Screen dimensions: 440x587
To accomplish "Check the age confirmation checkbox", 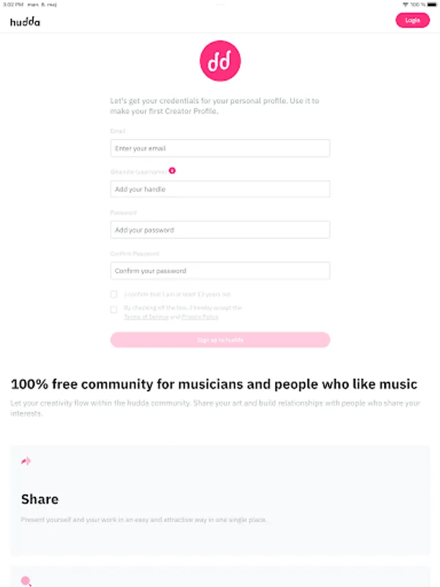I will click(x=114, y=294).
